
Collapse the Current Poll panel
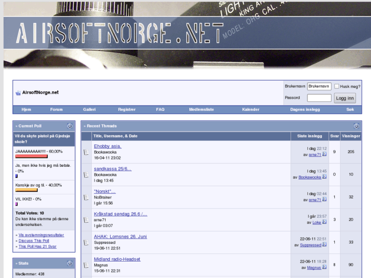[69, 126]
